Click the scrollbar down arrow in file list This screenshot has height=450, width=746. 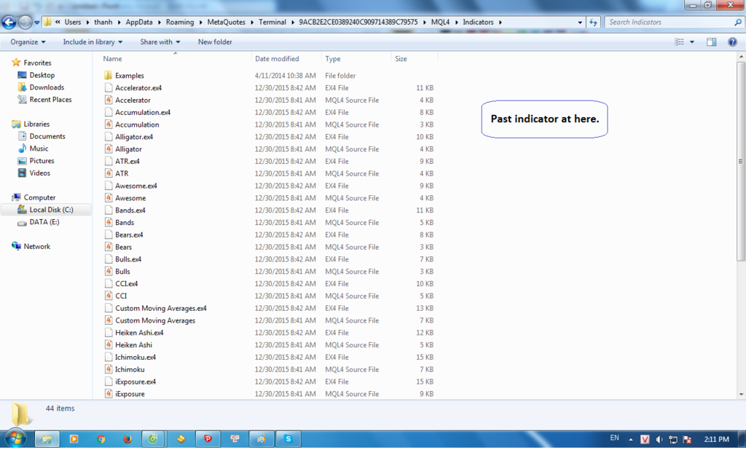point(741,395)
